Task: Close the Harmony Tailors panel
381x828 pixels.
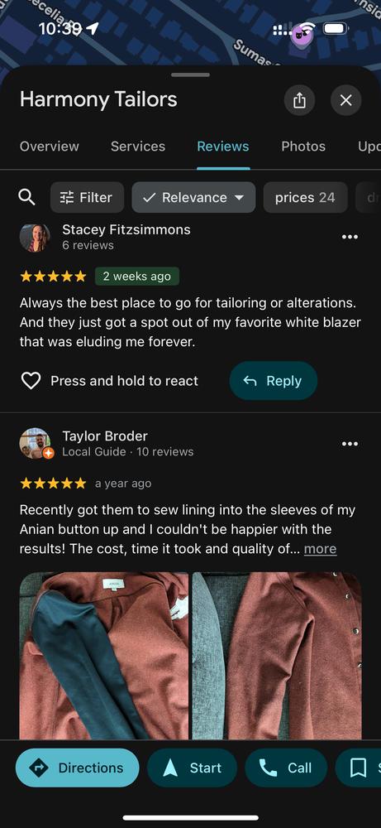Action: (x=345, y=100)
